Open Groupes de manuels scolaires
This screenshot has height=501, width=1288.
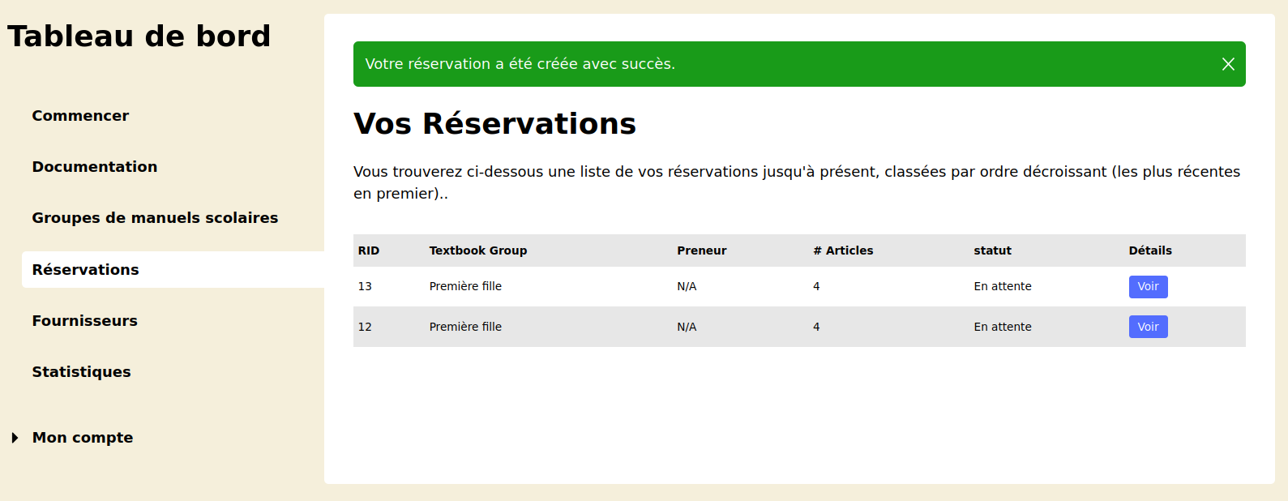click(155, 218)
